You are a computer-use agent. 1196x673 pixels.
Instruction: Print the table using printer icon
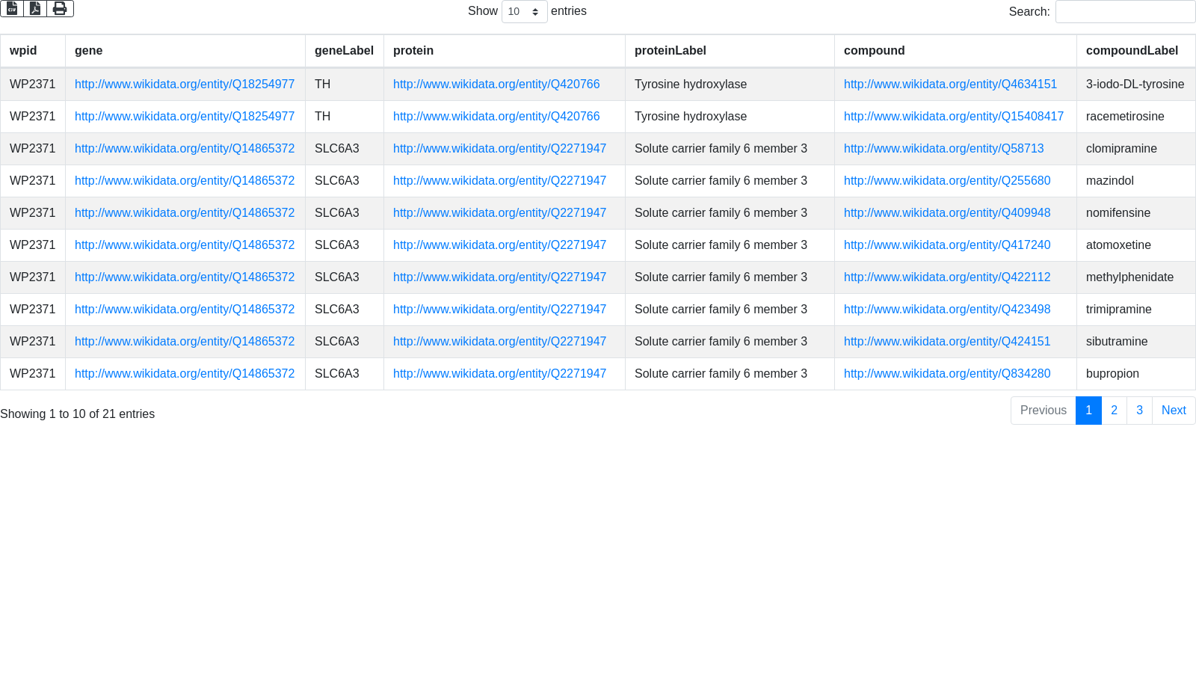60,8
